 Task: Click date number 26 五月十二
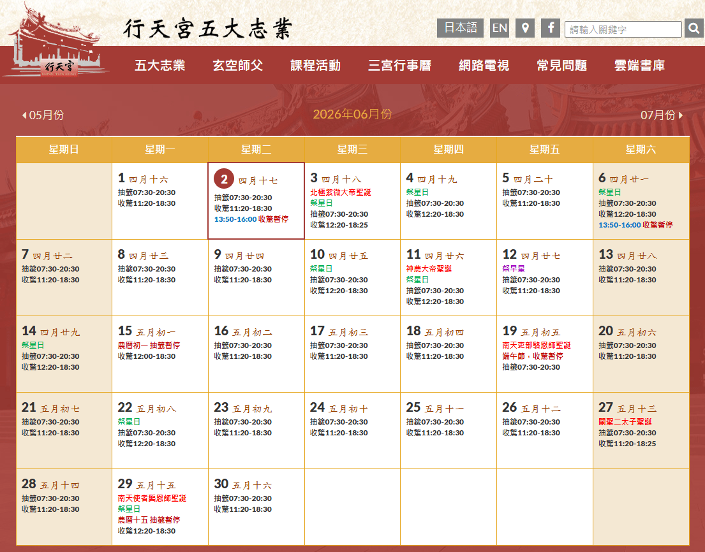click(531, 408)
